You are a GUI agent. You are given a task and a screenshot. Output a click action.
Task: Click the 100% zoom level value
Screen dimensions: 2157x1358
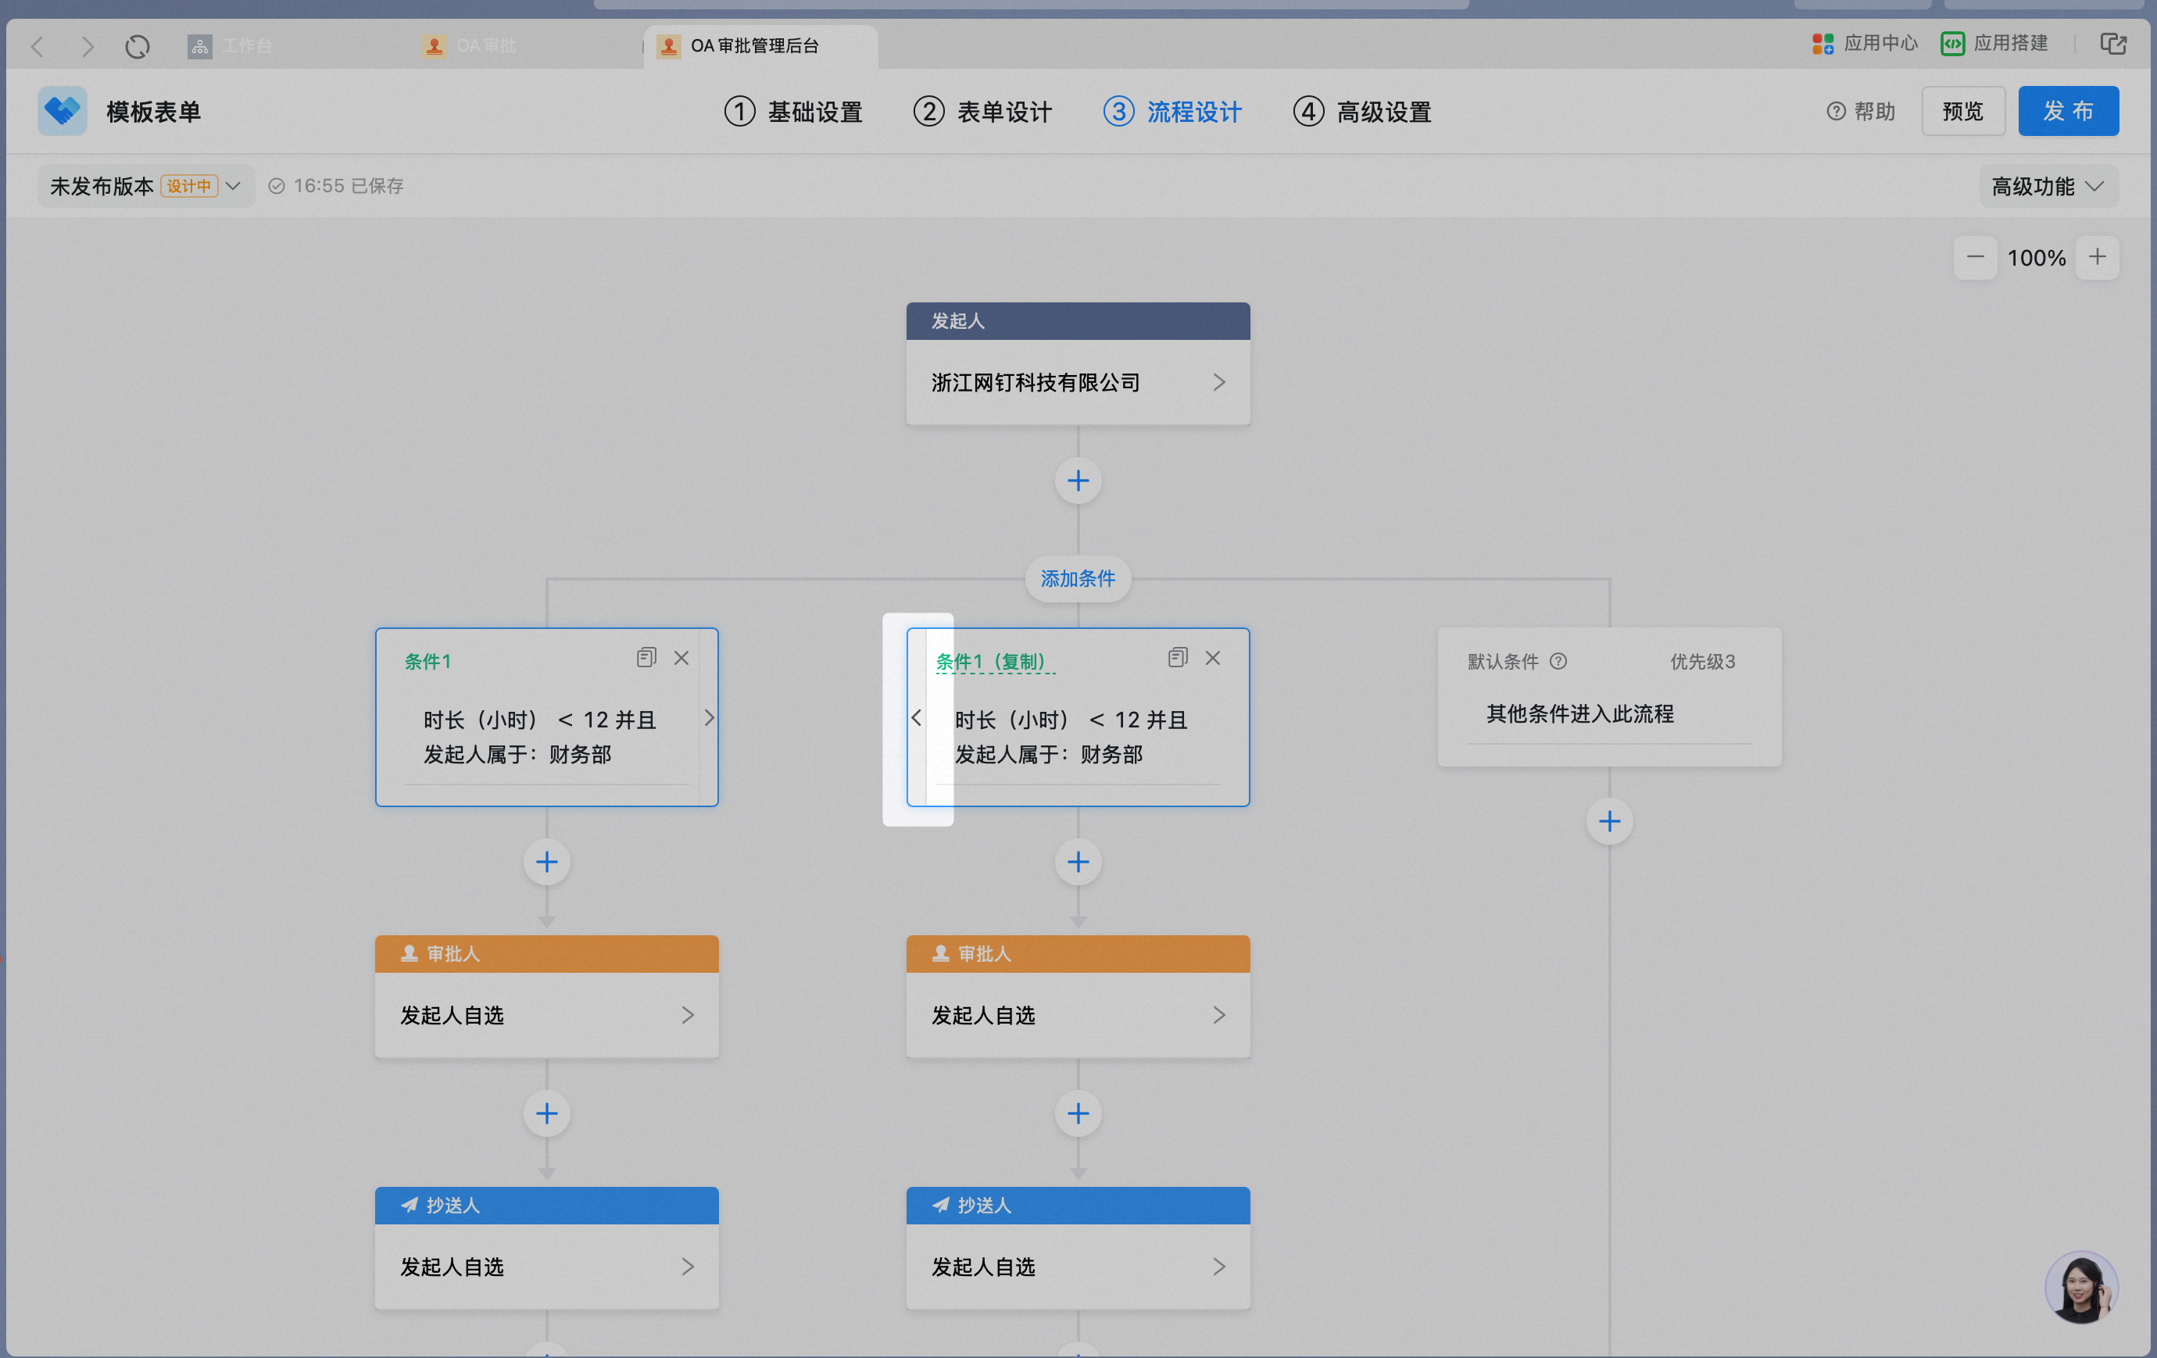click(2036, 258)
